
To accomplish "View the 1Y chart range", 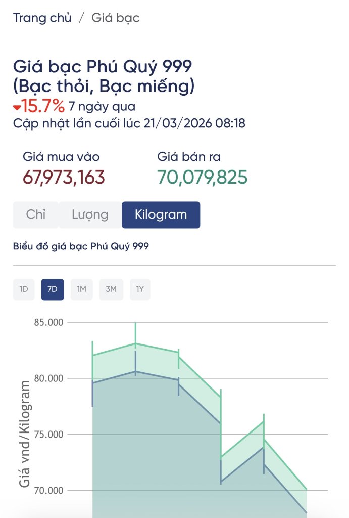I will (x=140, y=289).
